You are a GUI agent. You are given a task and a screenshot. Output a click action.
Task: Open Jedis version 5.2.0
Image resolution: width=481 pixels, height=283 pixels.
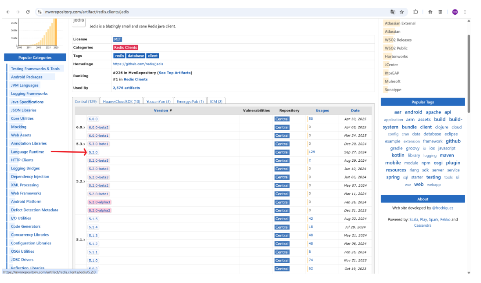coord(93,152)
